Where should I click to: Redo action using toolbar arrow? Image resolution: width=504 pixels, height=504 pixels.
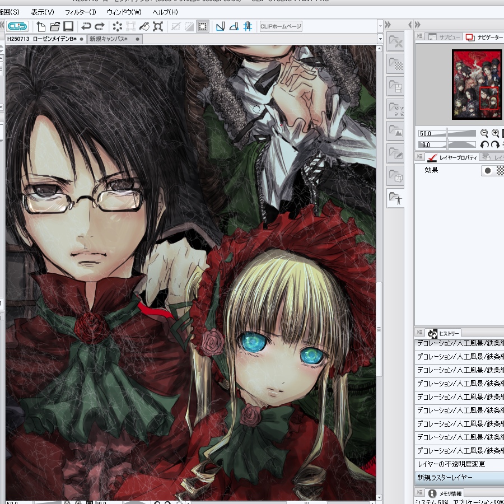100,26
